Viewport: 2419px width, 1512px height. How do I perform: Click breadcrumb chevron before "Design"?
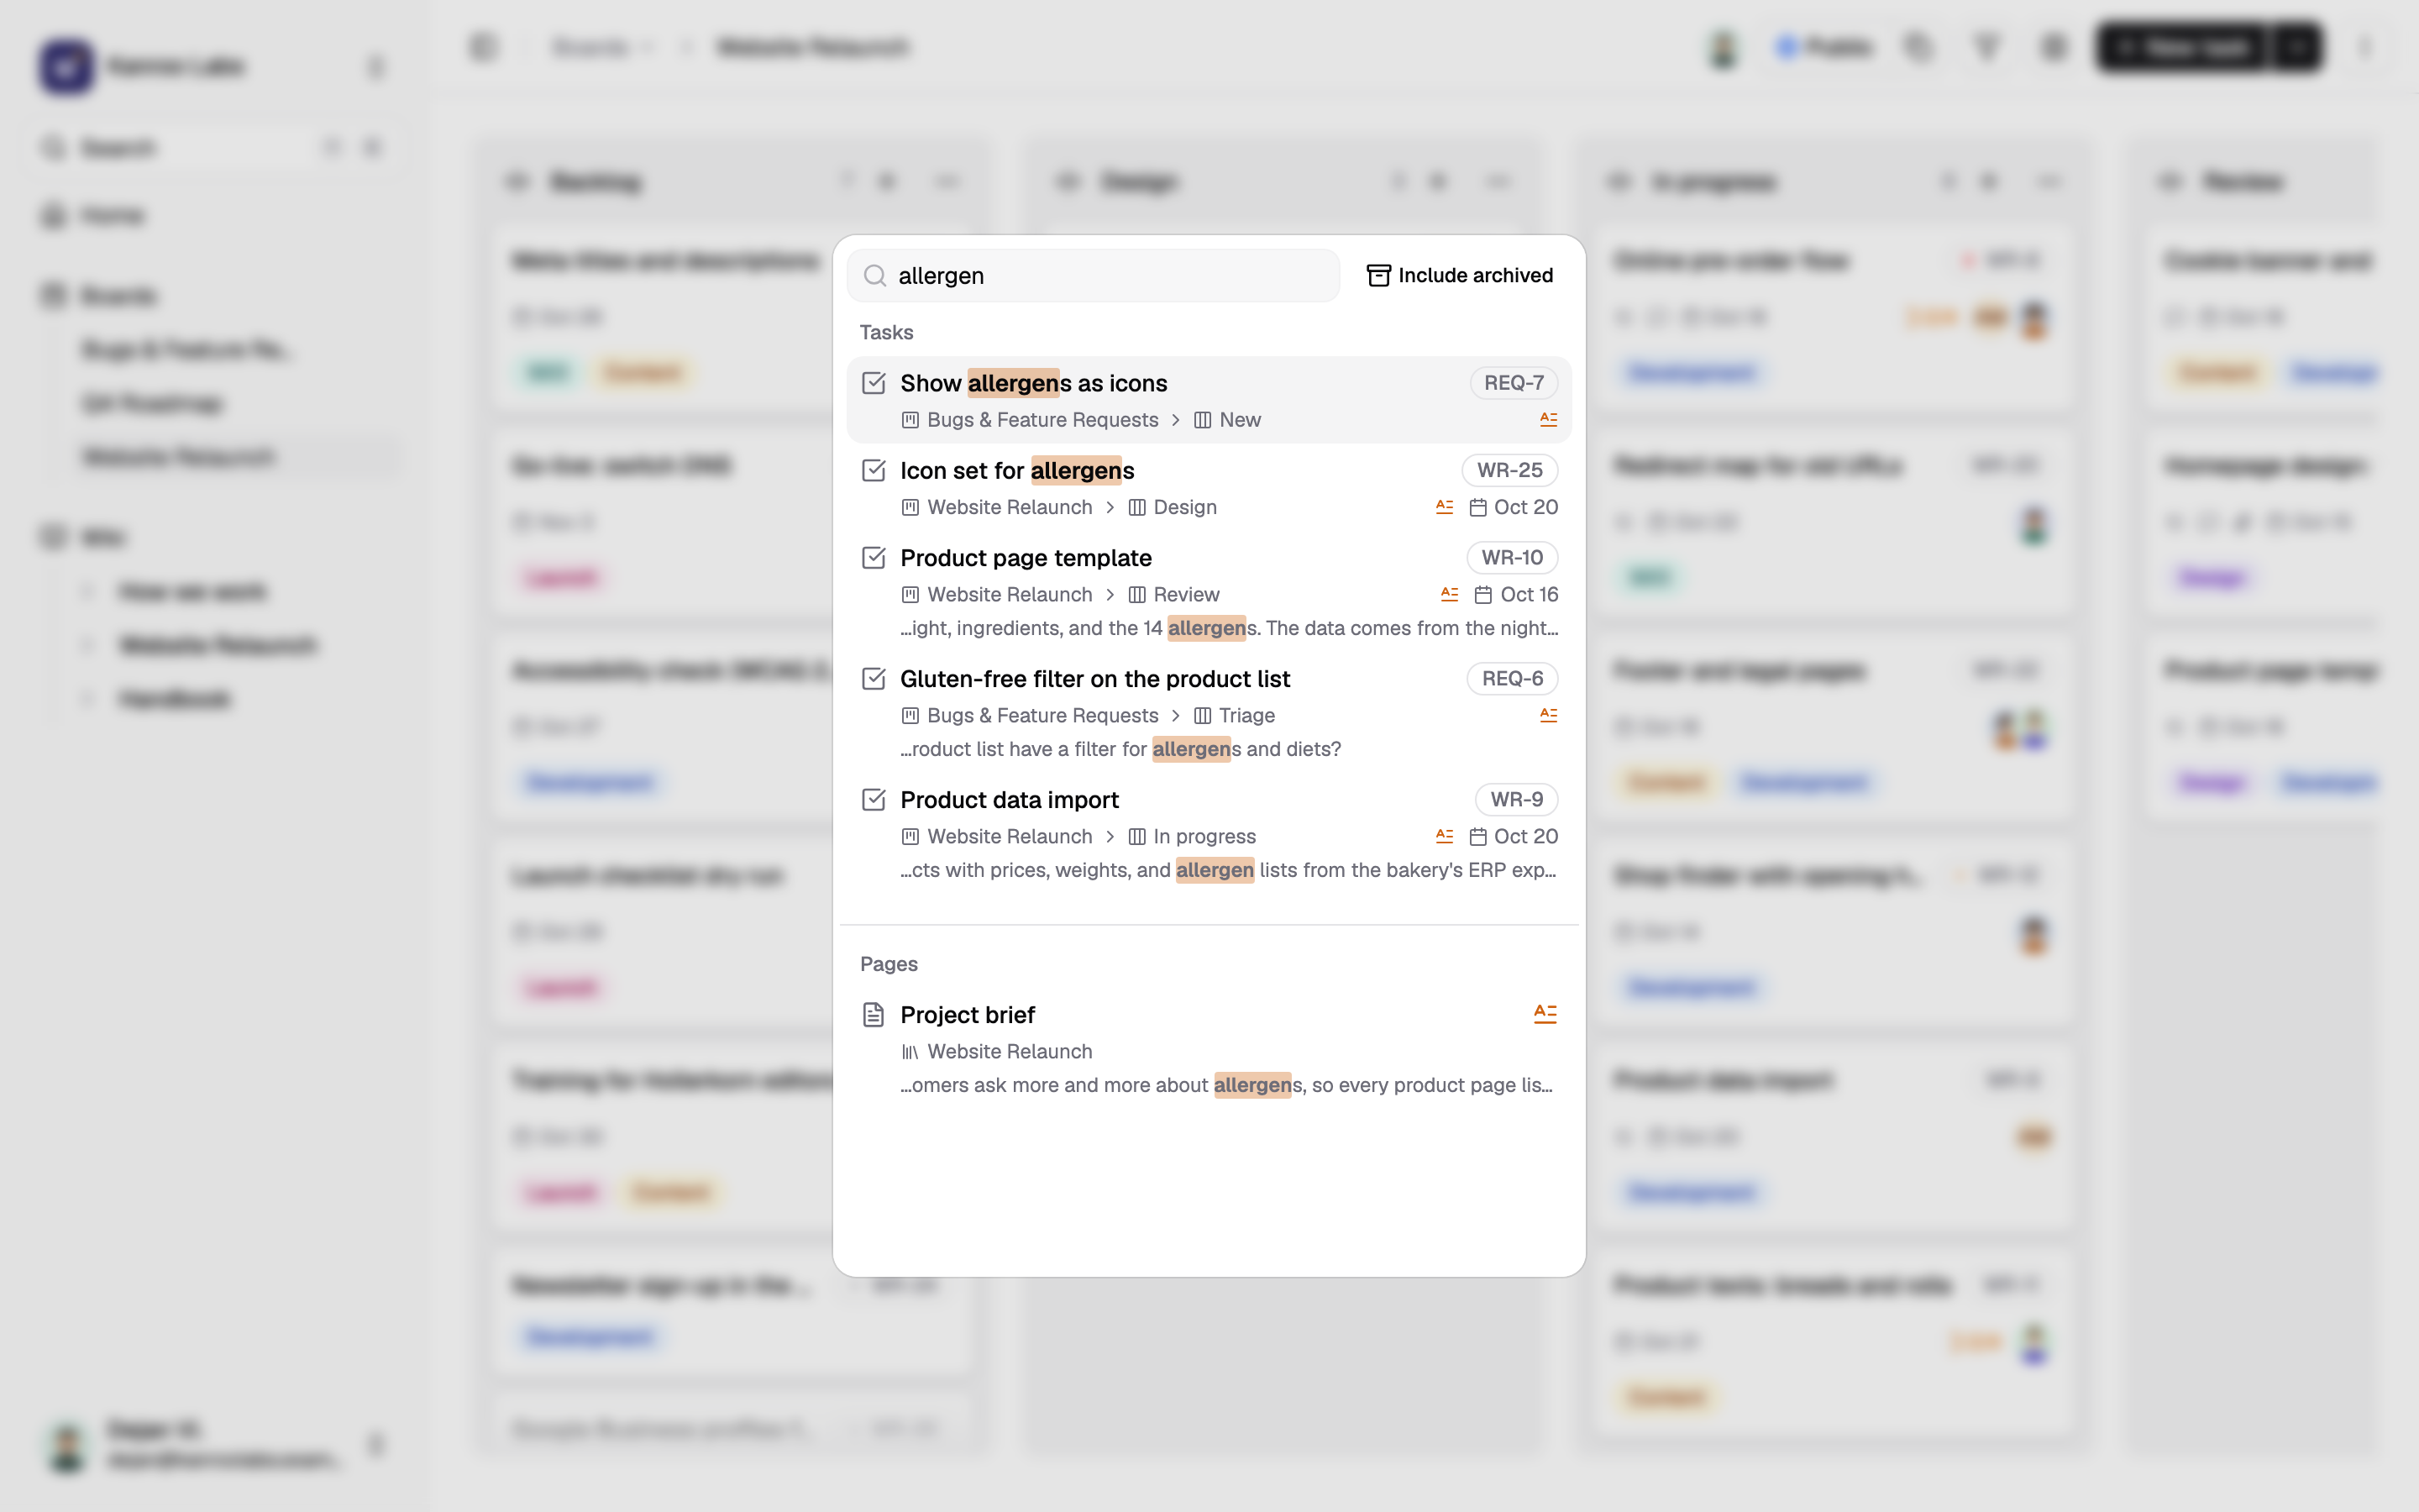(x=1110, y=507)
